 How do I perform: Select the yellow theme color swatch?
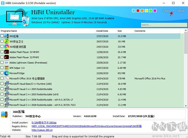click(x=146, y=11)
